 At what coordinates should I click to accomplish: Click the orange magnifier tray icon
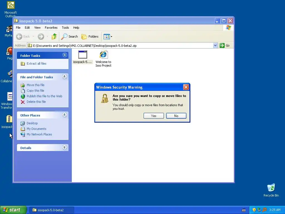point(264,210)
